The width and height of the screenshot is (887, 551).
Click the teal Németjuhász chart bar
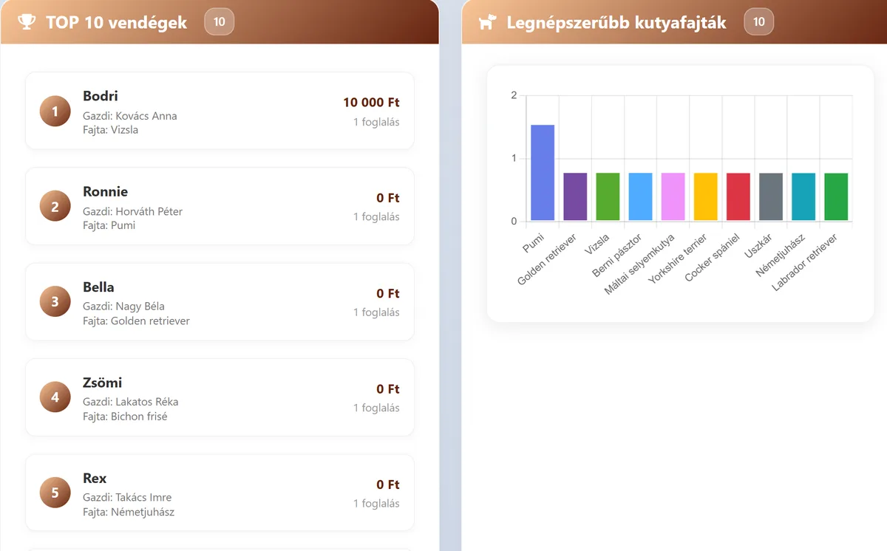point(803,197)
